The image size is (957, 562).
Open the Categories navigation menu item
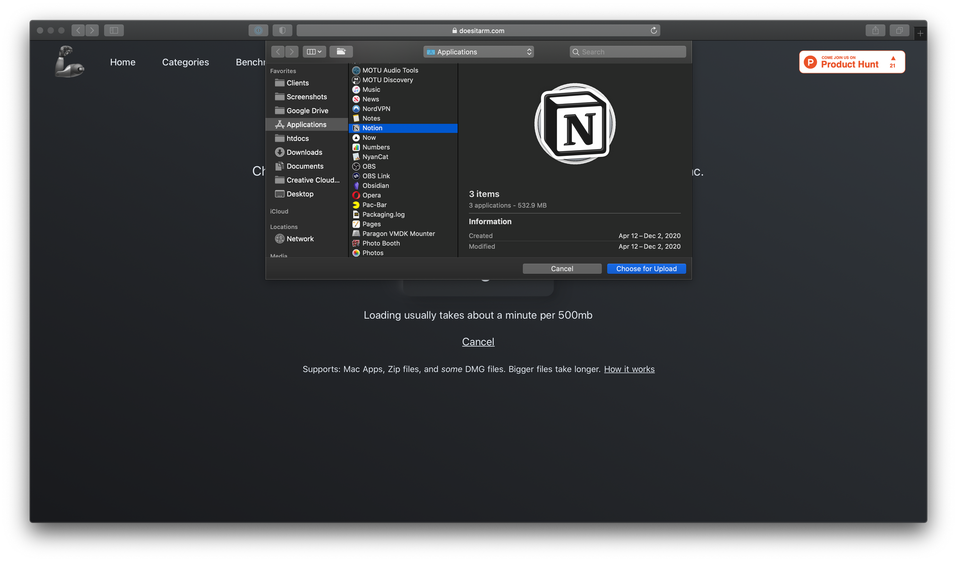click(185, 62)
